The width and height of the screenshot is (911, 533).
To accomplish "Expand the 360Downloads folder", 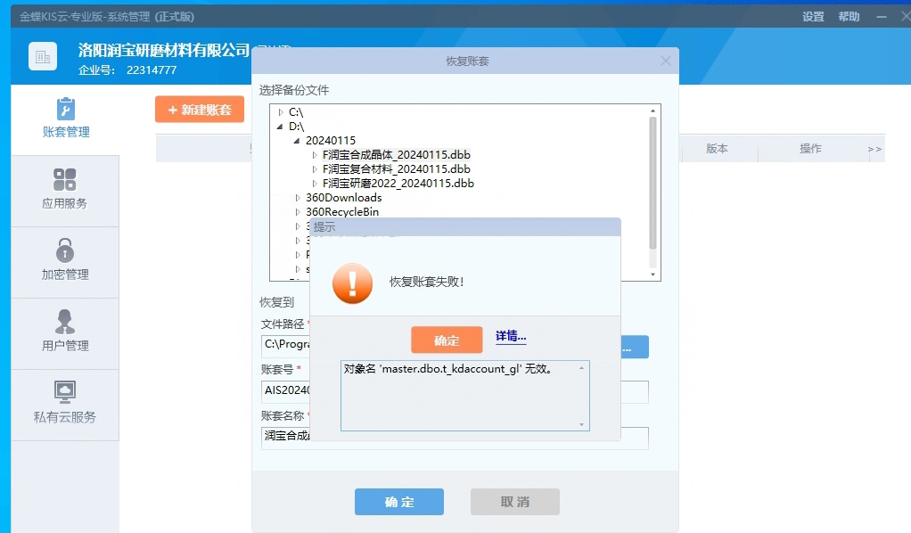I will 298,198.
